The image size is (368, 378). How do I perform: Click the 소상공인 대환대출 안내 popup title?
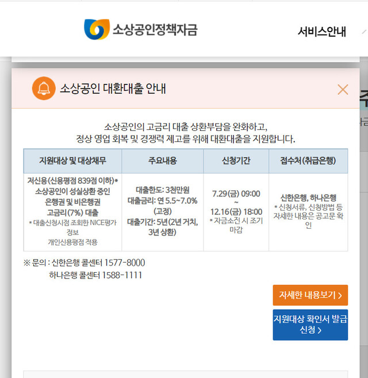[113, 88]
